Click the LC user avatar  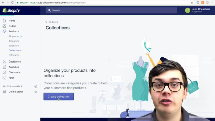click(x=188, y=10)
